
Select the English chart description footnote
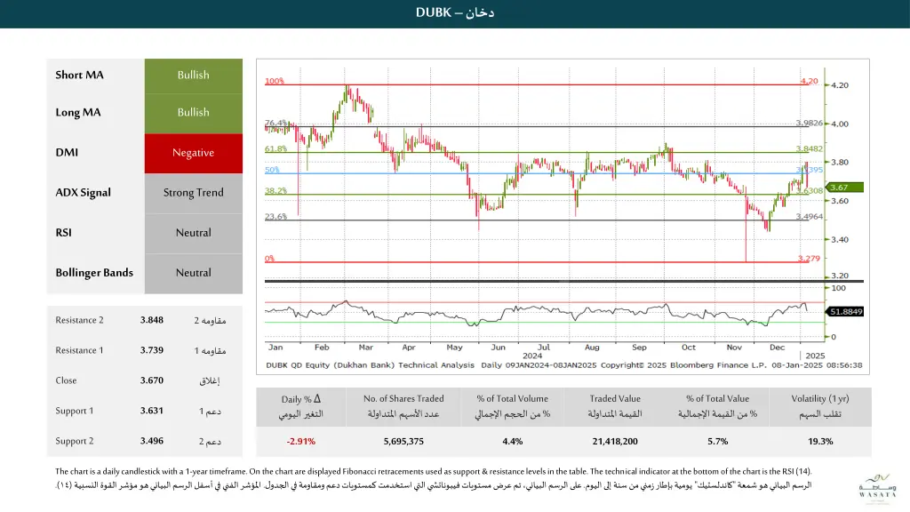(433, 471)
